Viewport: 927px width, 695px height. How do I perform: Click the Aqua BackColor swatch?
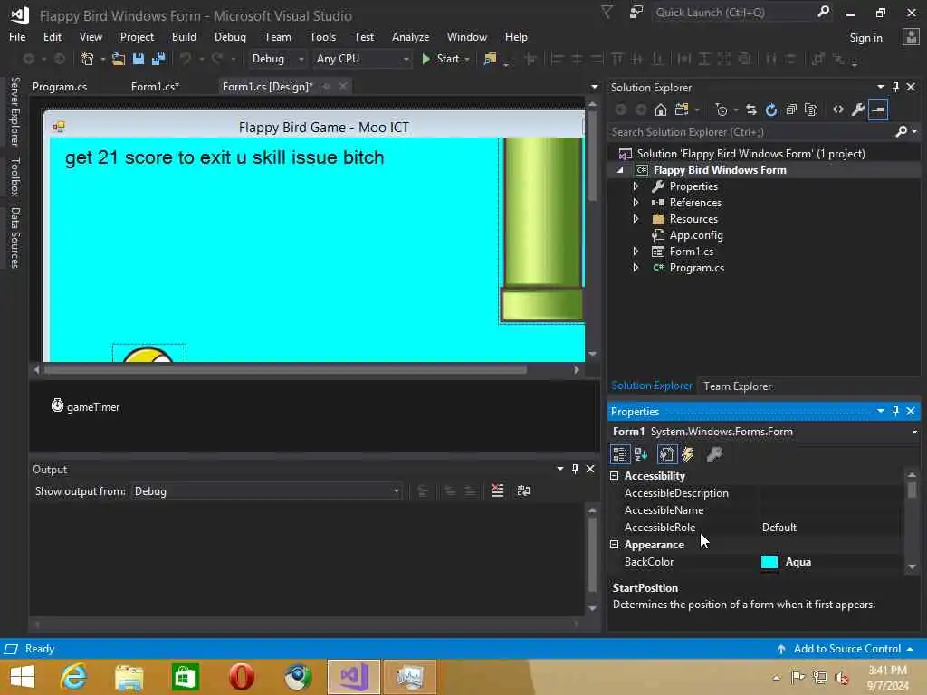pyautogui.click(x=769, y=561)
